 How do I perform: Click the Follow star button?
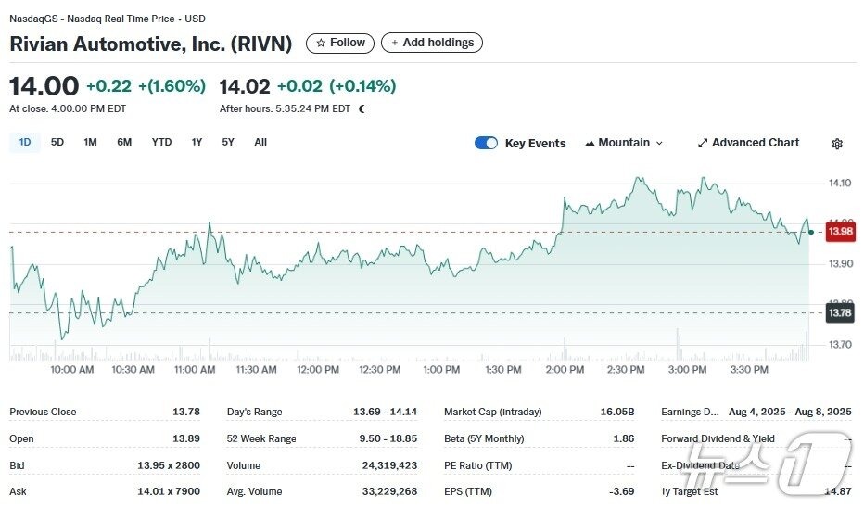pyautogui.click(x=340, y=43)
